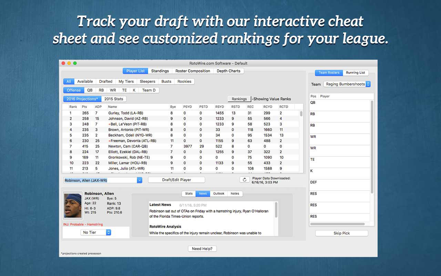This screenshot has height=276, width=441.
Task: Click the Skip Pick button
Action: pos(341,233)
